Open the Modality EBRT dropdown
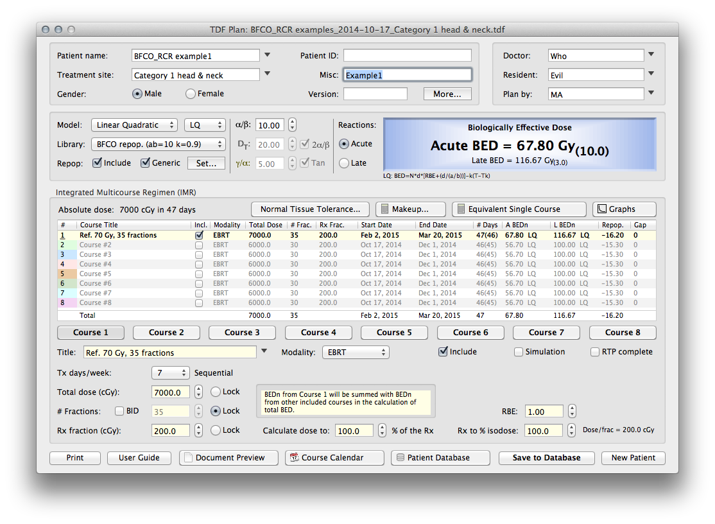The height and width of the screenshot is (524, 715). (356, 352)
